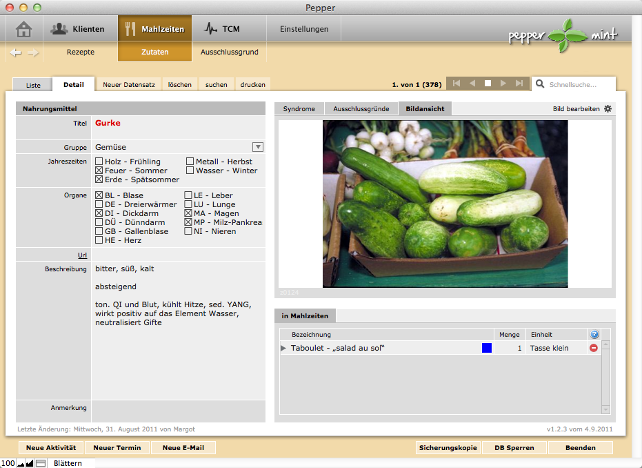Jump to the last record arrow
642x468 pixels.
519,84
